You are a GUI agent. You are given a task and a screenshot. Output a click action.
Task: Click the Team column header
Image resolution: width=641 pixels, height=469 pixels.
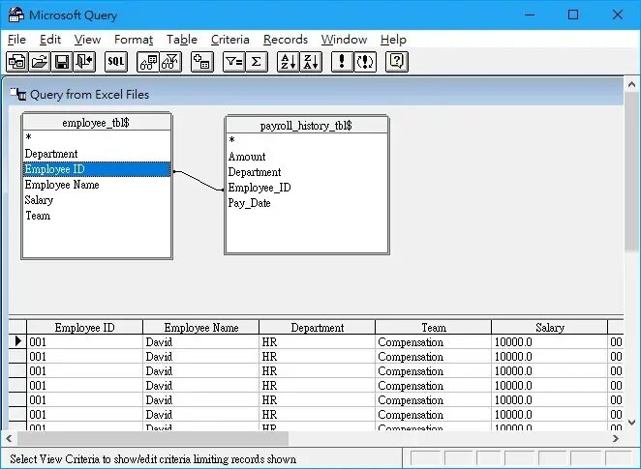coord(434,328)
